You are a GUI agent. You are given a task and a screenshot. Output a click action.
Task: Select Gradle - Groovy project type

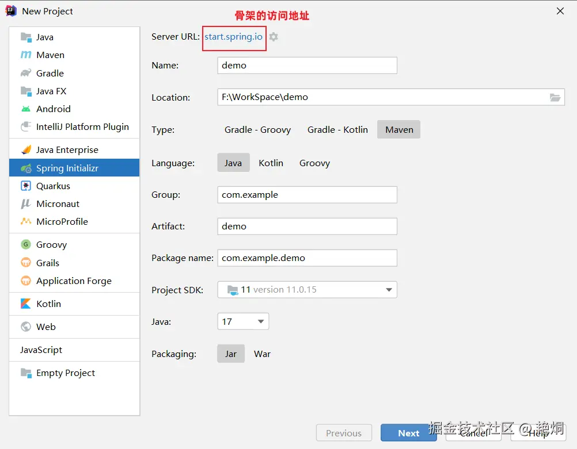(x=257, y=130)
